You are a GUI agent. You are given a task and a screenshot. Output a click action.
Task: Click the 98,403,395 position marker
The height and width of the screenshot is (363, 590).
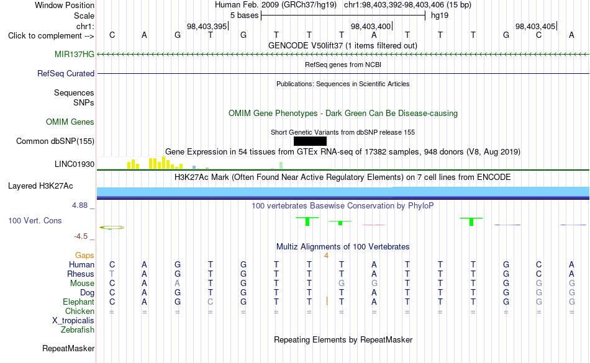click(207, 26)
